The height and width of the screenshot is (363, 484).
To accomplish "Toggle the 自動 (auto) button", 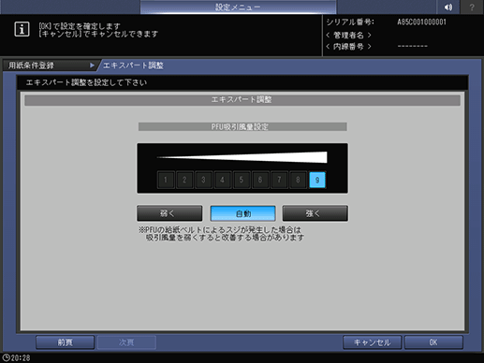I will click(242, 213).
